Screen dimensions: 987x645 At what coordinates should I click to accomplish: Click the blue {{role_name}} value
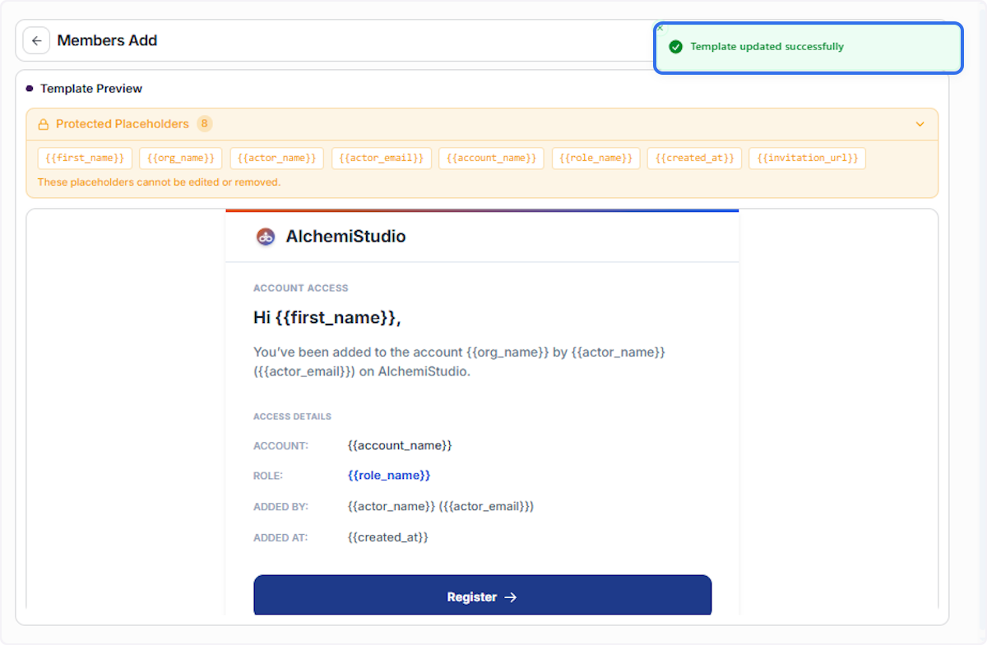pos(389,476)
